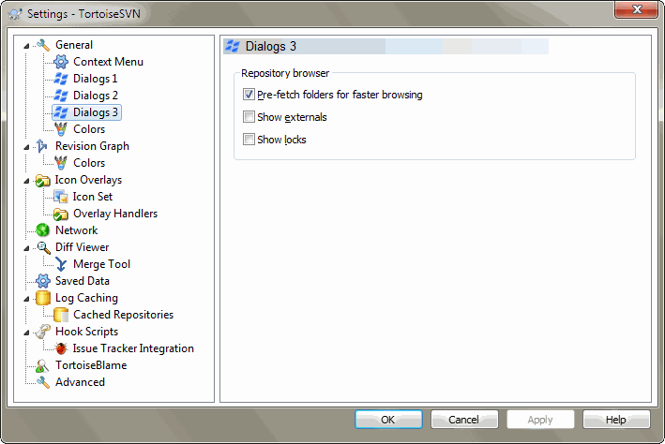Viewport: 665px width, 444px height.
Task: Collapse the Icon Overlays tree node
Action: [28, 180]
